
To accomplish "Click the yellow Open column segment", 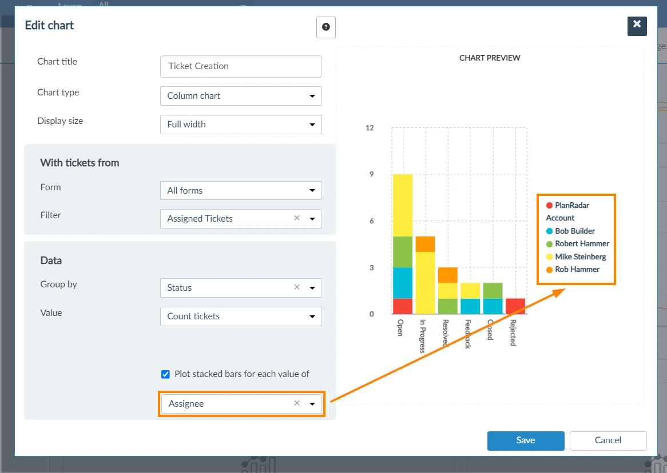I will (402, 205).
